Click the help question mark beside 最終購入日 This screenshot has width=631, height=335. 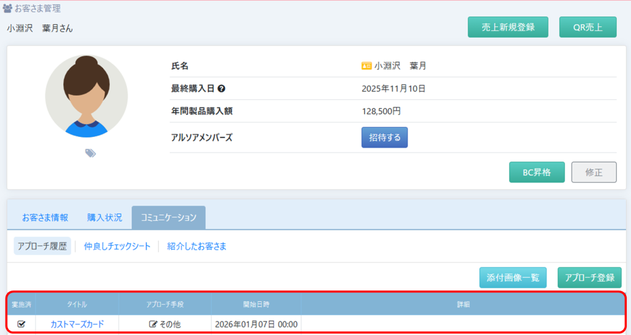[221, 89]
